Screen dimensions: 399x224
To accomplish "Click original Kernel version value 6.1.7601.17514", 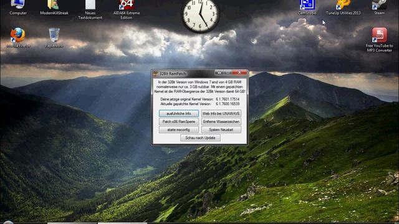I will (x=228, y=100).
